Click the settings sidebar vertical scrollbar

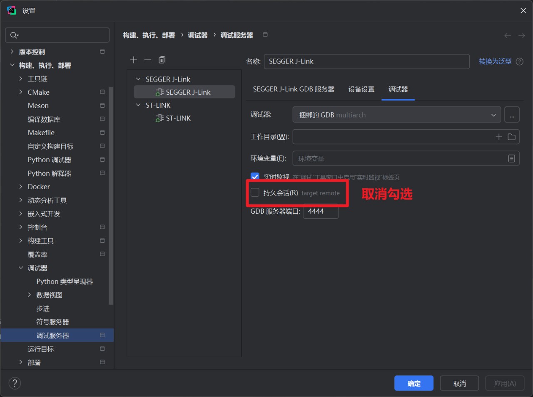pos(111,195)
